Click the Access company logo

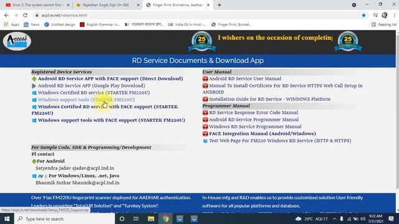[17, 41]
